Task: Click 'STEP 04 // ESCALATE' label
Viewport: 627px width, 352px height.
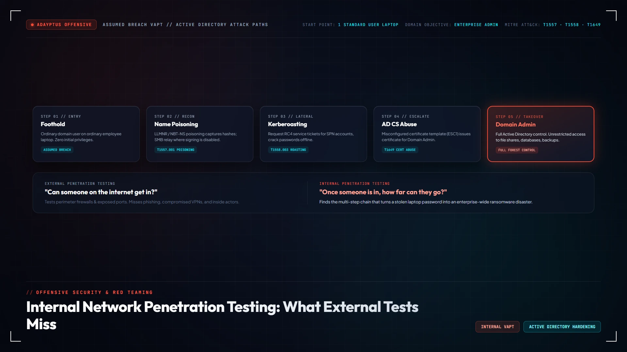Action: pos(406,116)
